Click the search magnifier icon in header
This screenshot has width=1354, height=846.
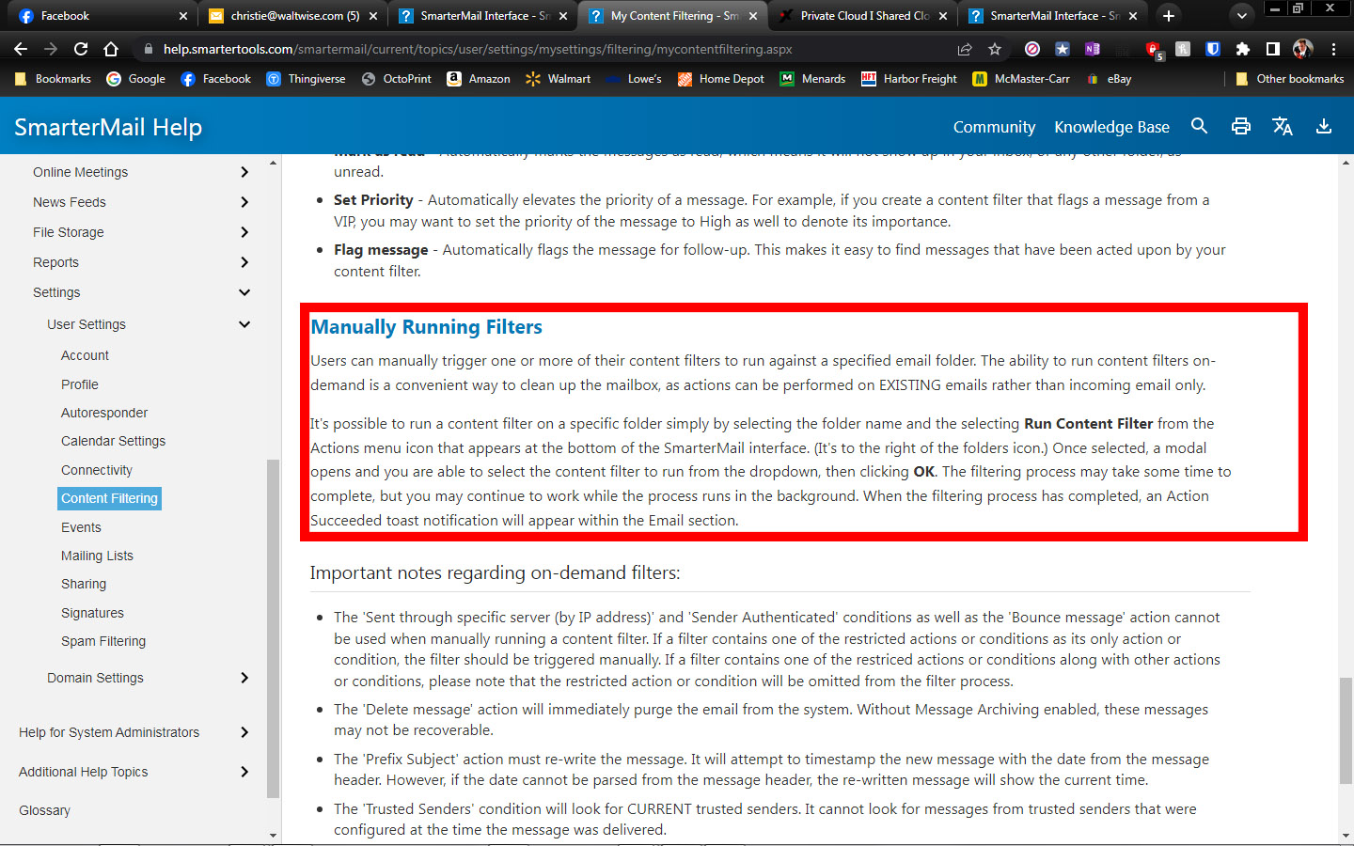click(x=1199, y=126)
